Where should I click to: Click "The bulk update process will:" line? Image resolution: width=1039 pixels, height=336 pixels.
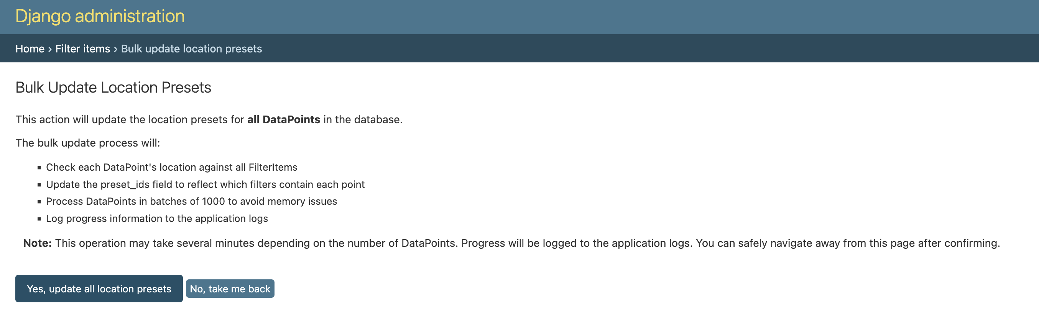coord(87,143)
